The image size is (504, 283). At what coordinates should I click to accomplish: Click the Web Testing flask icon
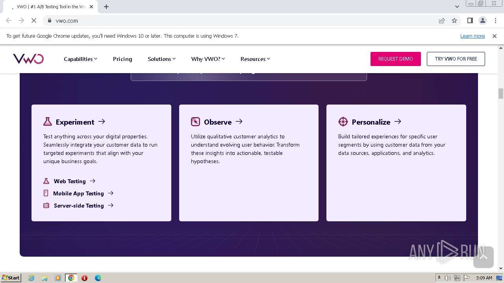pos(46,181)
